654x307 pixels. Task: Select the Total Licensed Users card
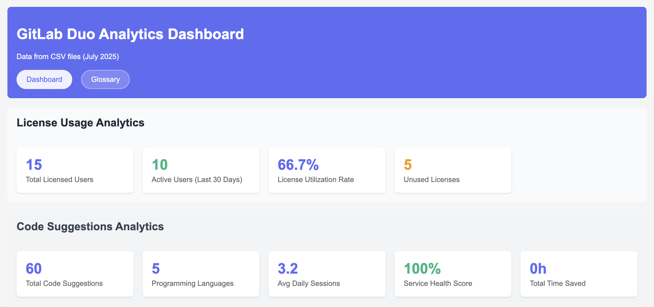(x=75, y=170)
